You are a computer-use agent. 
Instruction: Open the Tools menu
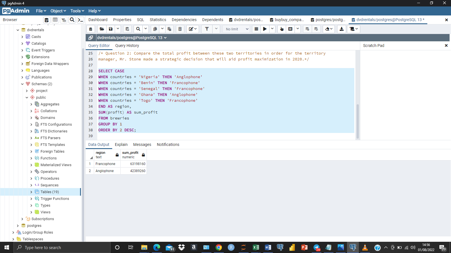coord(77,11)
